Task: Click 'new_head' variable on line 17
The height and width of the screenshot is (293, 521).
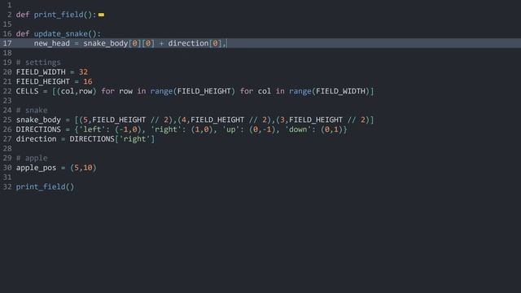Action: pos(52,43)
